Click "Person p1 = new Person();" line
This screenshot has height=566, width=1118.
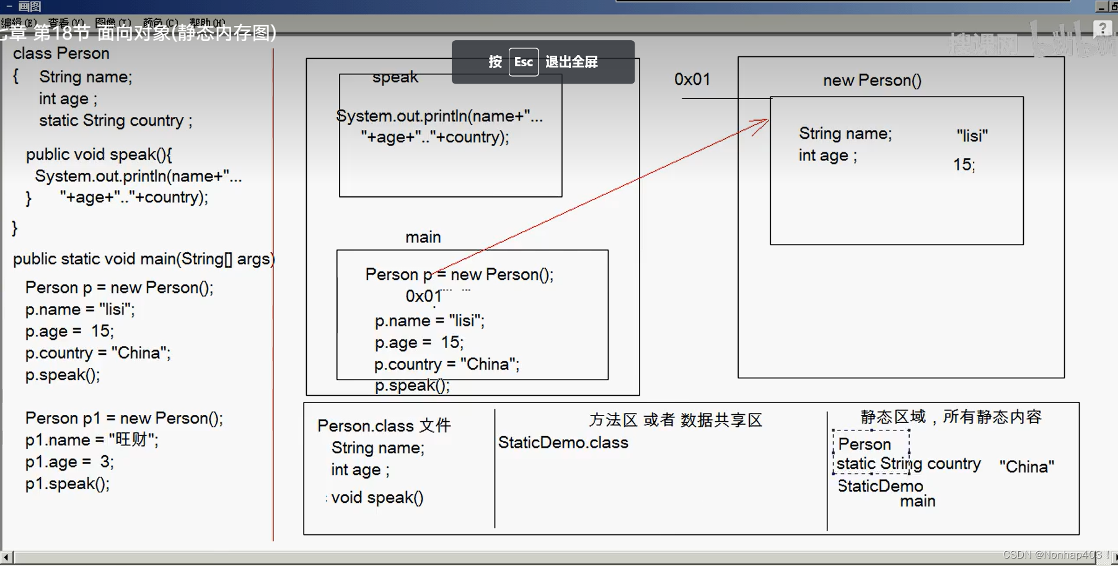(x=125, y=418)
